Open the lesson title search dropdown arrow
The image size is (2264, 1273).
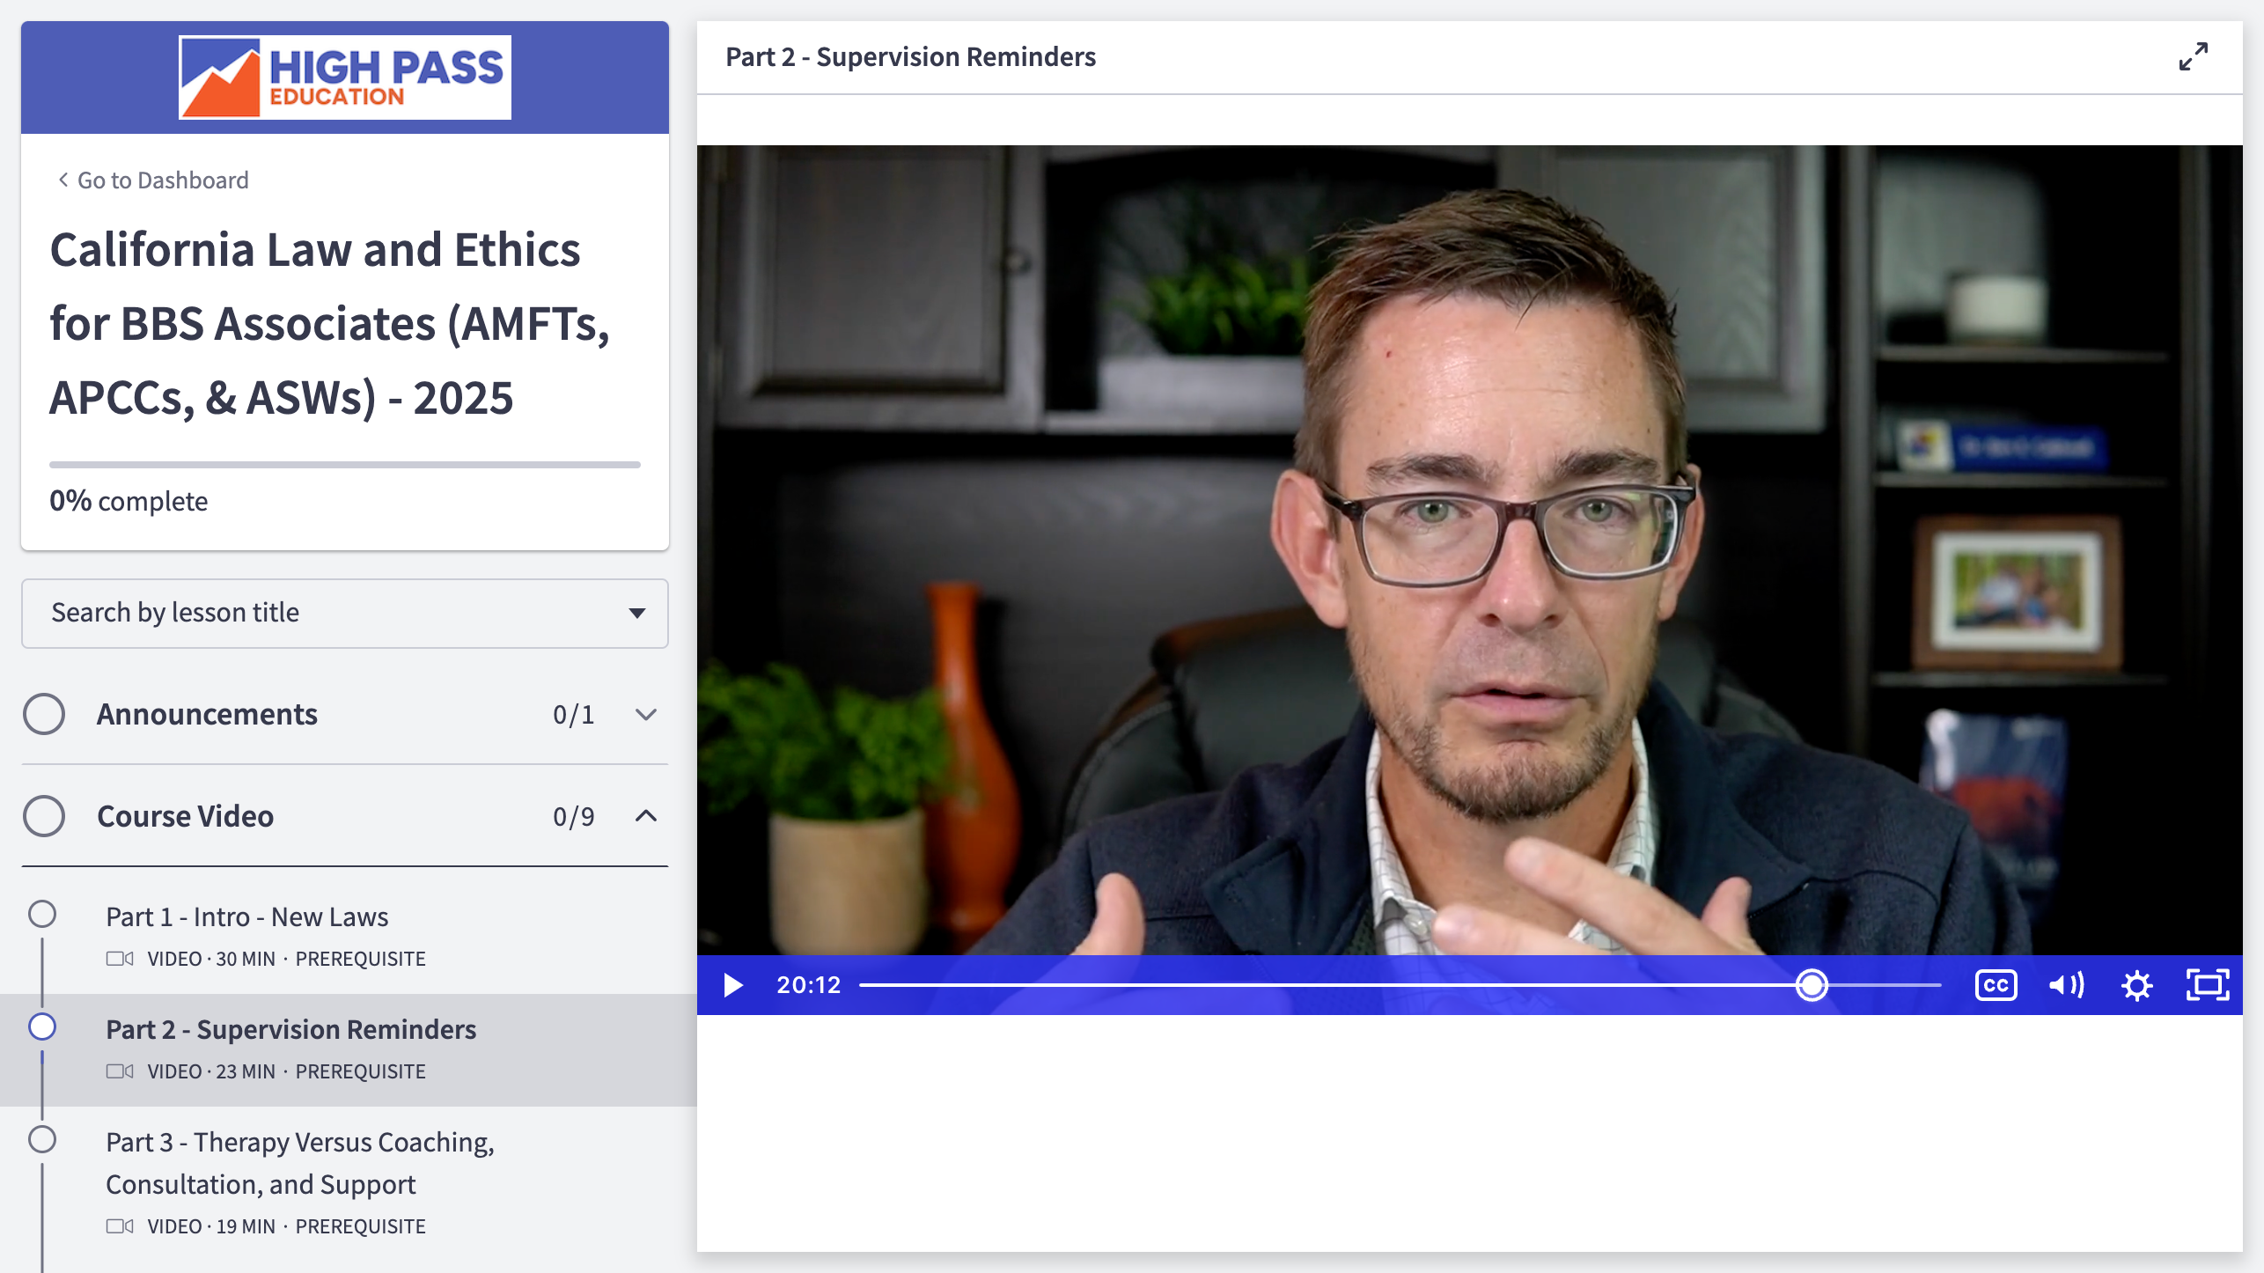pos(636,613)
